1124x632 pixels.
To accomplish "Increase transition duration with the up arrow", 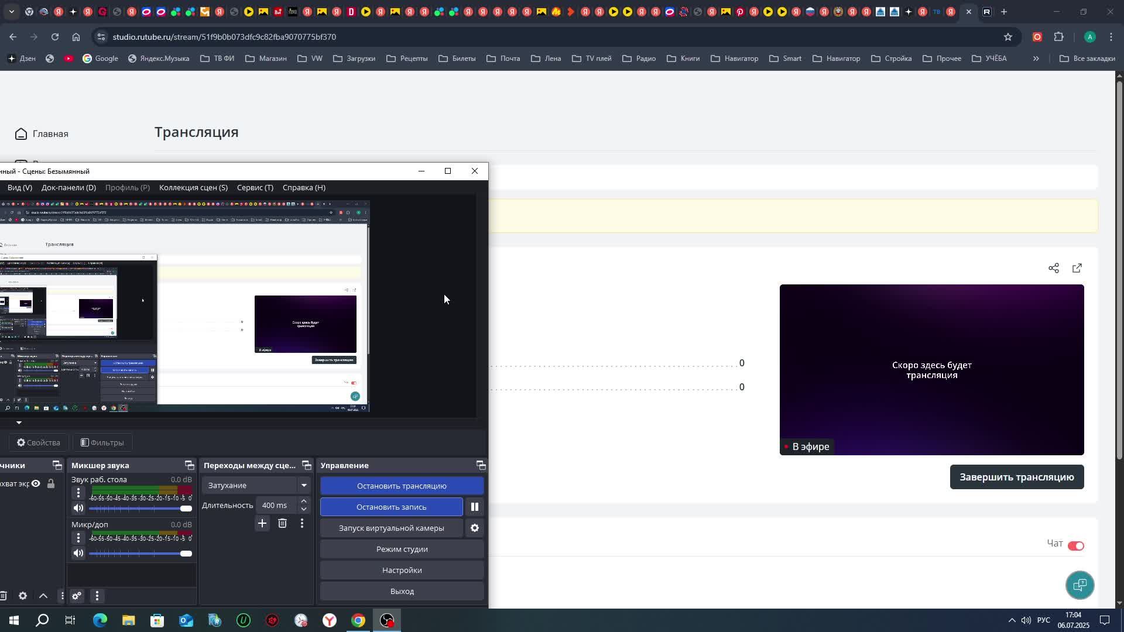I will (x=303, y=502).
